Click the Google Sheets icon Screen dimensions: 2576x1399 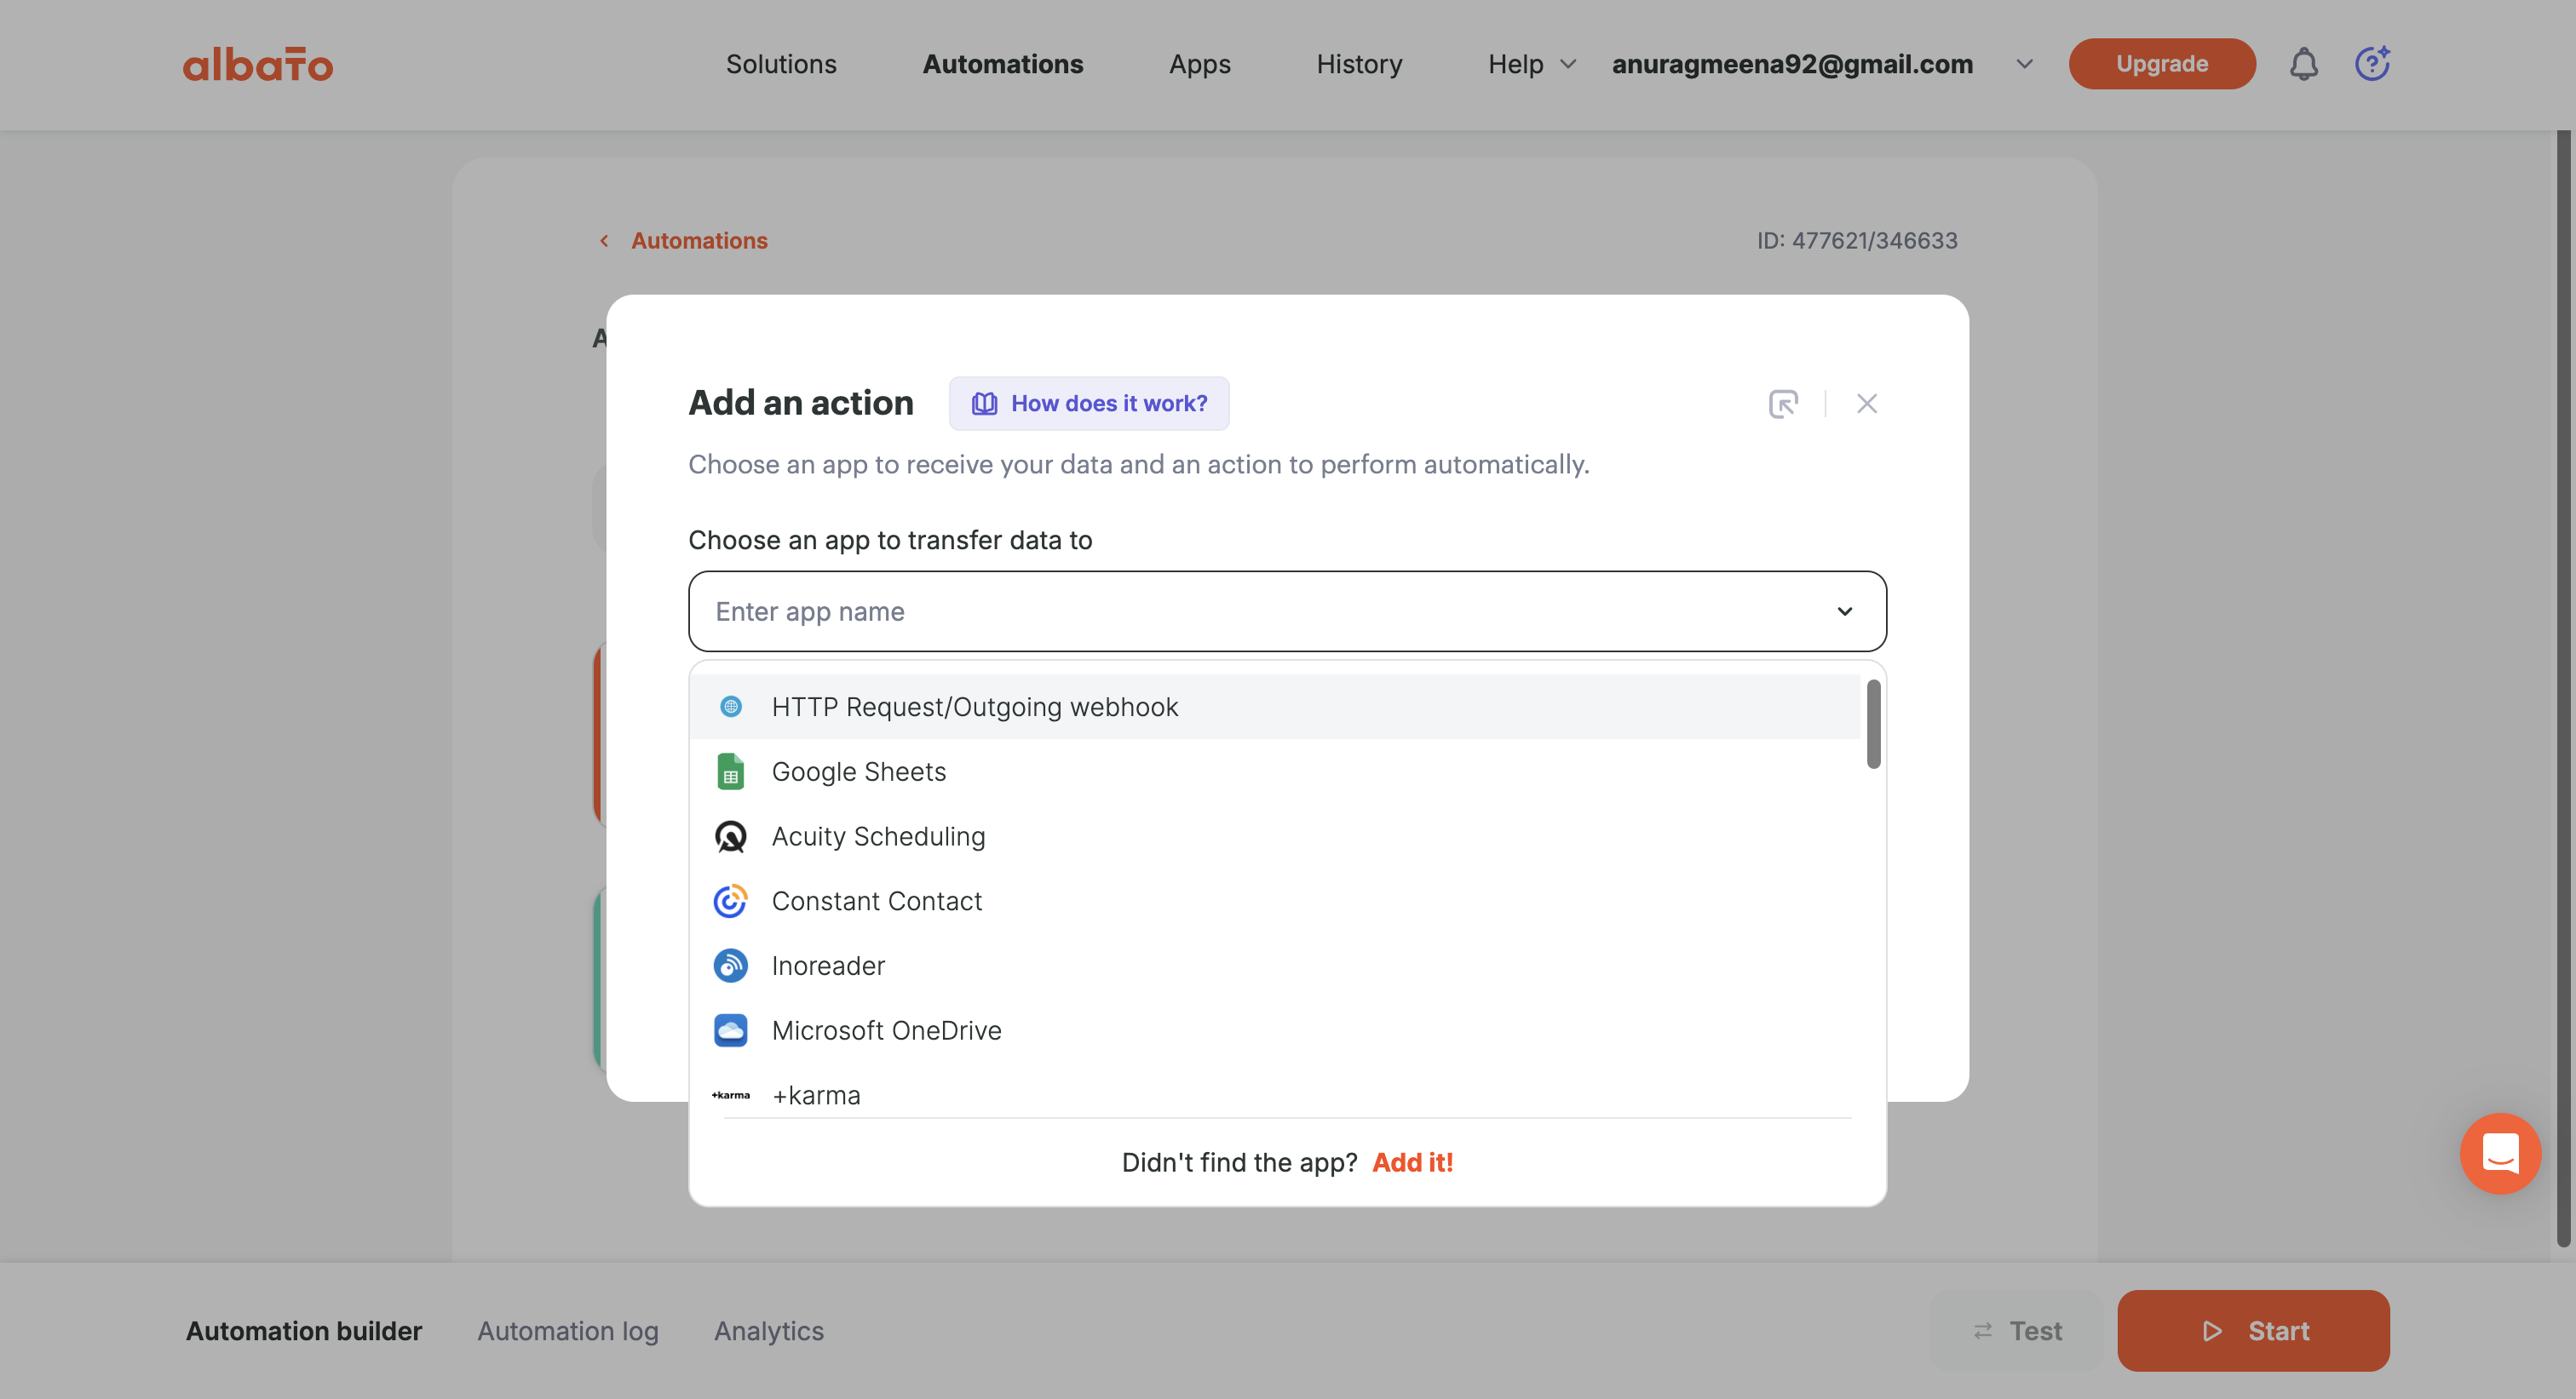click(731, 771)
